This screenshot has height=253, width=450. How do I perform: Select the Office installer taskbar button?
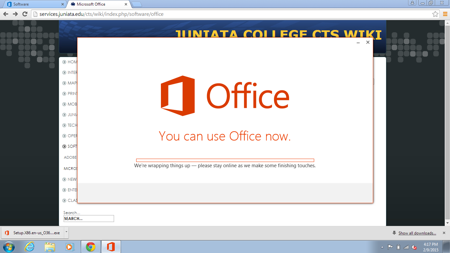111,247
